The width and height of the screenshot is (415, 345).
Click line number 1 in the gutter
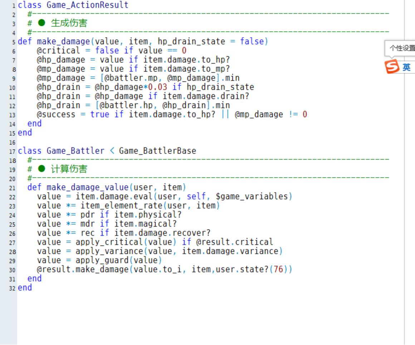pyautogui.click(x=14, y=6)
